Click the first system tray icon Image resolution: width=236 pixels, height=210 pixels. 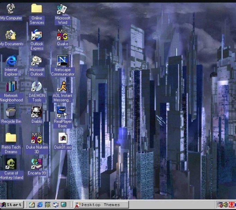220,205
